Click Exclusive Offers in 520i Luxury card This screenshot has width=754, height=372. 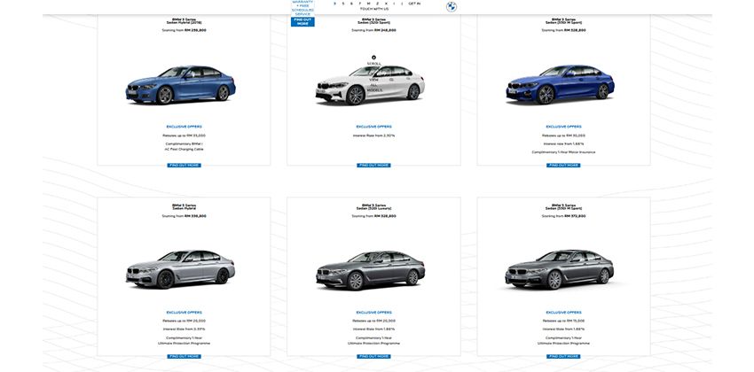373,313
